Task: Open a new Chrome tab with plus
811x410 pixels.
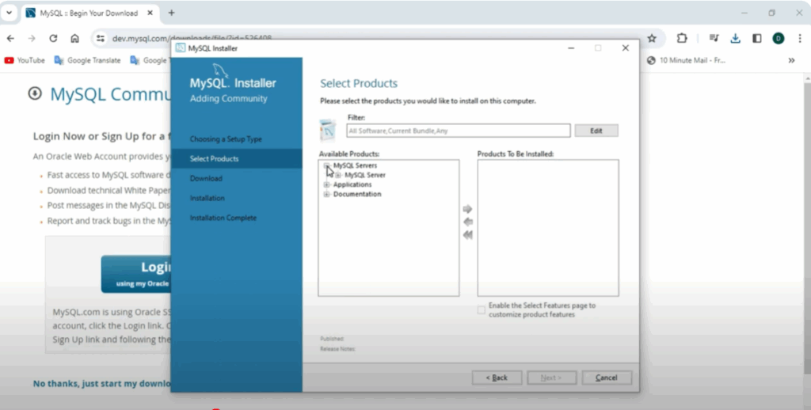Action: [171, 13]
